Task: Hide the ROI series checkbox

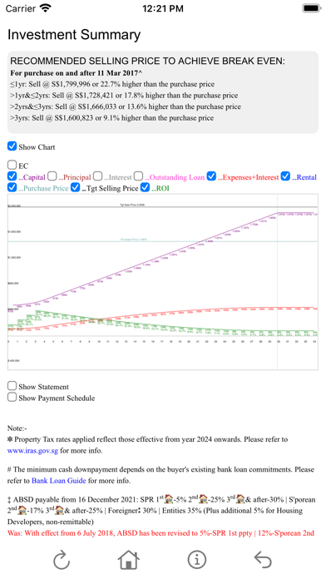Action: (145, 187)
